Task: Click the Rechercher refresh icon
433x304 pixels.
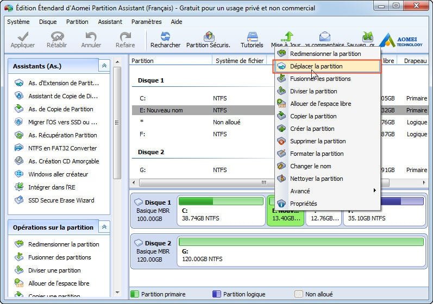Action: tap(165, 36)
